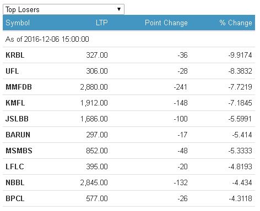
Task: Click the % Change column header
Action: [236, 23]
